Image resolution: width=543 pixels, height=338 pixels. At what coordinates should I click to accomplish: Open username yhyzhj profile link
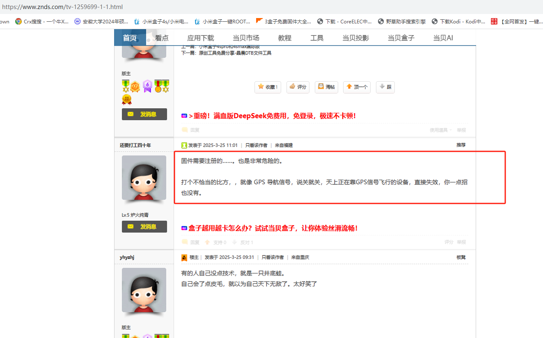pyautogui.click(x=127, y=258)
